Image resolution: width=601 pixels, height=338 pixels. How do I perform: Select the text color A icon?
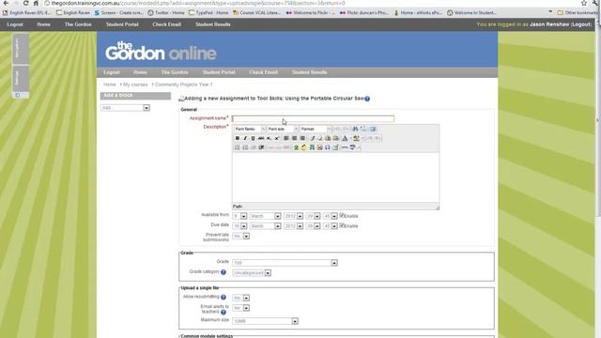345,138
